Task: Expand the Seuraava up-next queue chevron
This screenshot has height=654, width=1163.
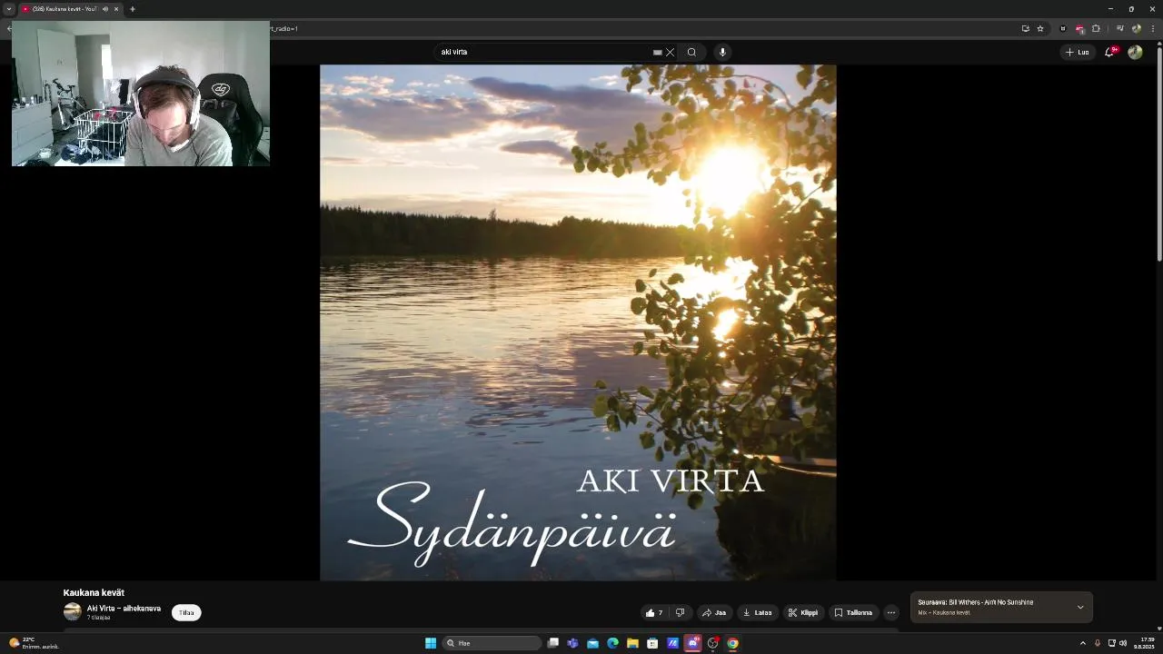Action: pos(1080,607)
